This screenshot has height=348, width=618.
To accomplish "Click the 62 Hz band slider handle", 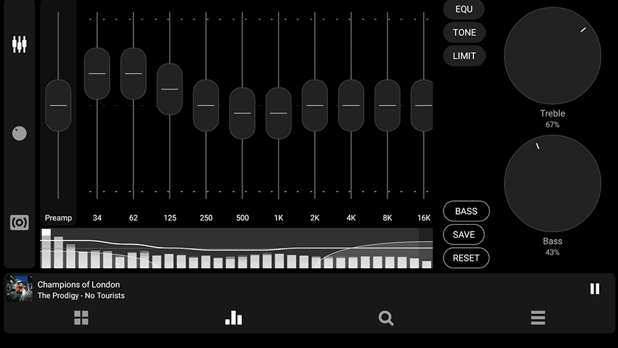I will pos(133,73).
